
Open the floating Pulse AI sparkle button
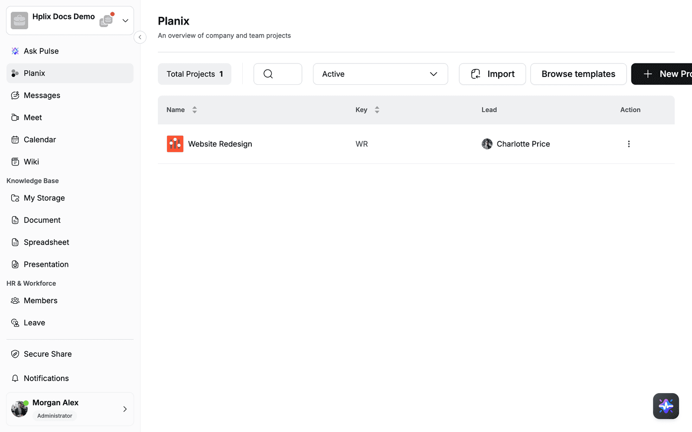point(666,406)
